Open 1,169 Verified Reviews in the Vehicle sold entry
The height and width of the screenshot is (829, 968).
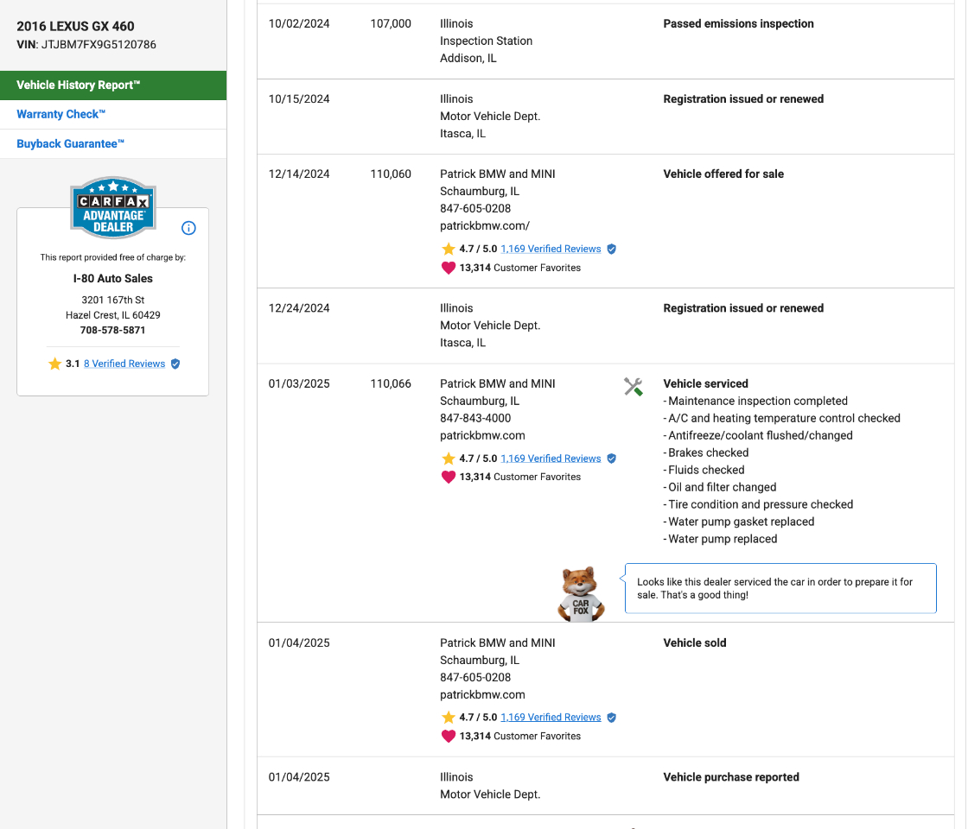(x=551, y=718)
